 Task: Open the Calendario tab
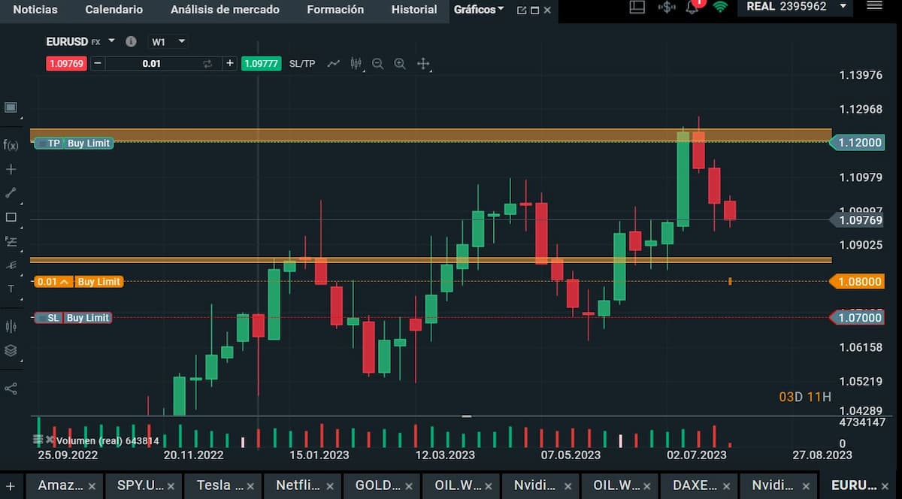point(114,10)
